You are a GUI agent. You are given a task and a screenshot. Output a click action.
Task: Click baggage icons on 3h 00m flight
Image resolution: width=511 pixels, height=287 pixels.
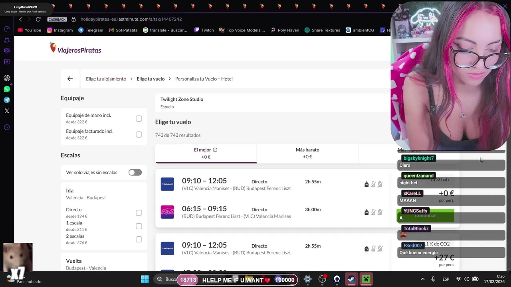[x=373, y=212]
